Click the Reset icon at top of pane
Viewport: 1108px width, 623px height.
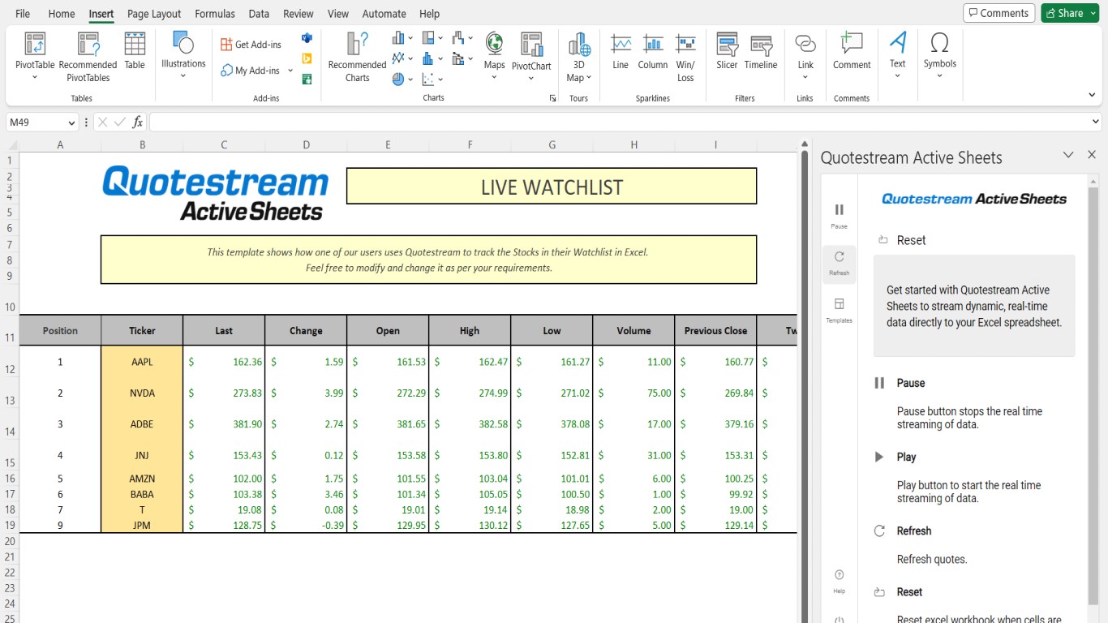coord(883,240)
